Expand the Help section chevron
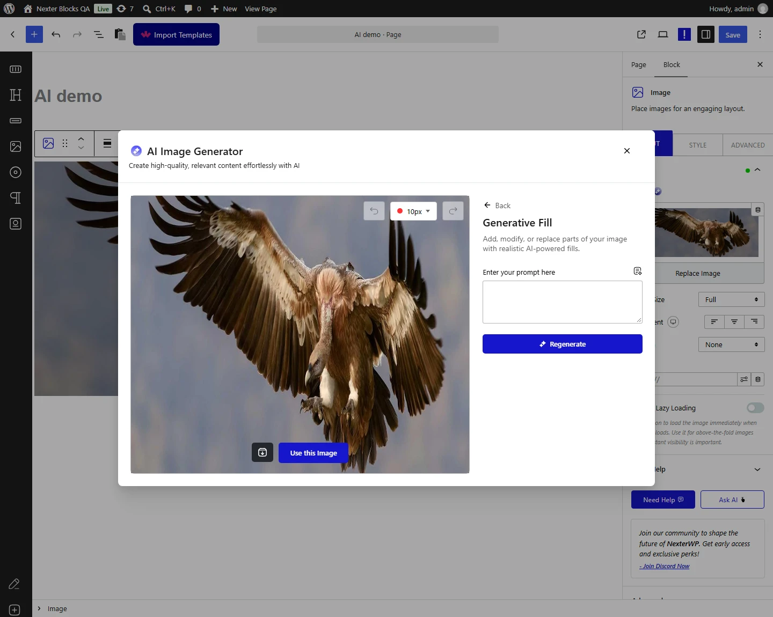The height and width of the screenshot is (617, 773). pos(757,469)
